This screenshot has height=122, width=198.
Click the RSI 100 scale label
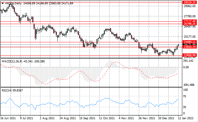pyautogui.click(x=185, y=90)
